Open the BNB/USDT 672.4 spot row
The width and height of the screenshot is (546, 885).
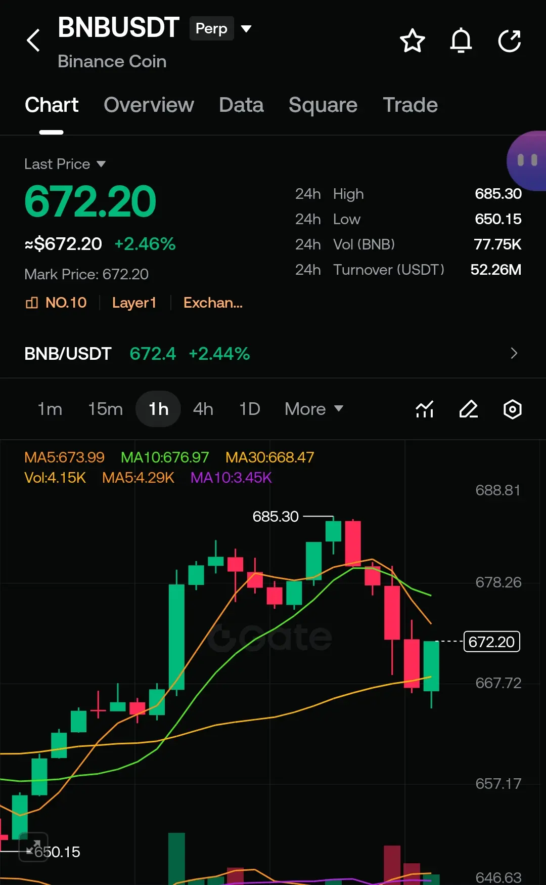pos(273,353)
